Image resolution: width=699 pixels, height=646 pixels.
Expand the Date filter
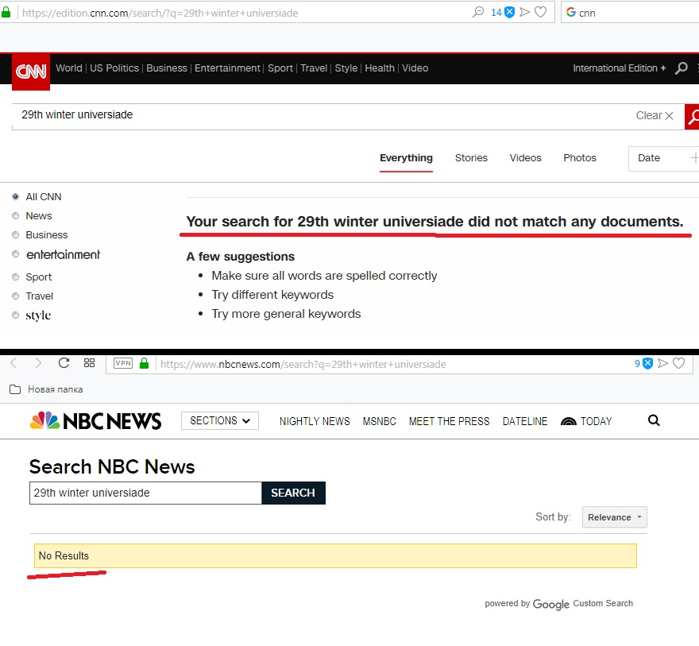click(x=663, y=158)
